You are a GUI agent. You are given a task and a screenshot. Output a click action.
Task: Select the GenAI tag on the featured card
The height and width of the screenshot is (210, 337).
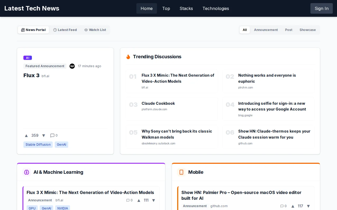click(61, 145)
